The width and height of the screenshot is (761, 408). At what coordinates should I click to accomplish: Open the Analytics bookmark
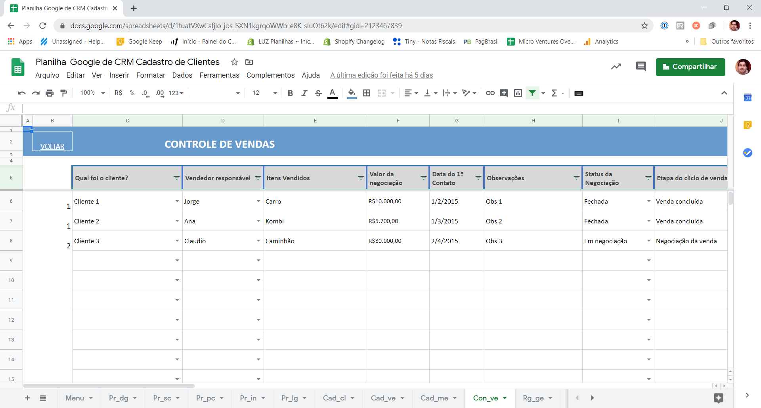601,42
